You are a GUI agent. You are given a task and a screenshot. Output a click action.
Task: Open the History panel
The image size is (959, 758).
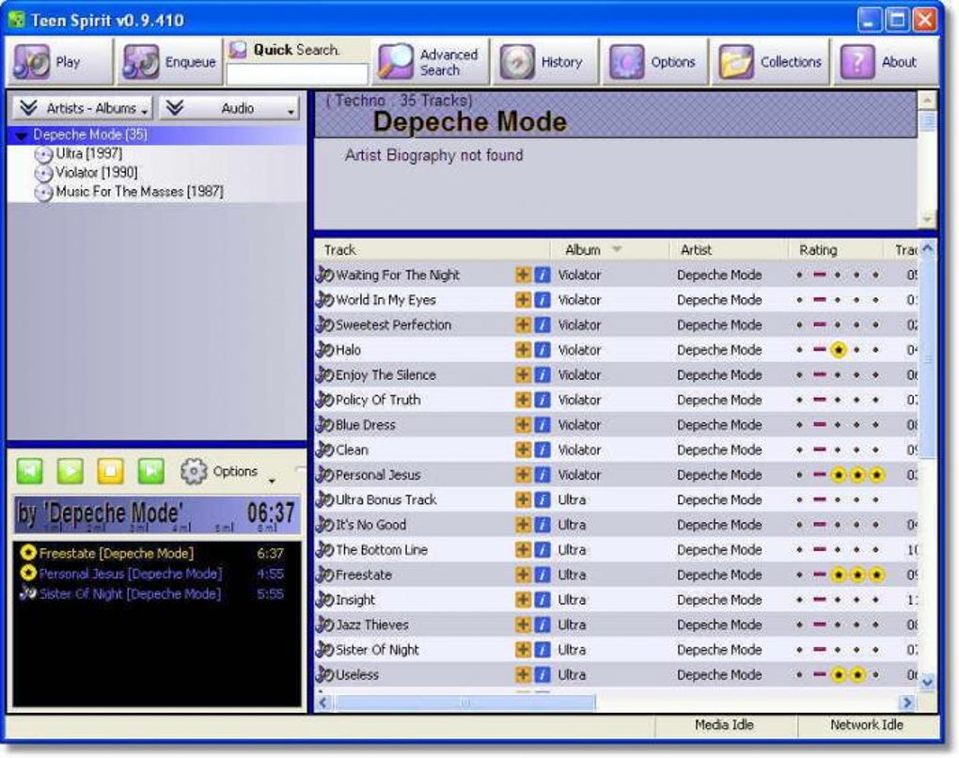pyautogui.click(x=543, y=62)
